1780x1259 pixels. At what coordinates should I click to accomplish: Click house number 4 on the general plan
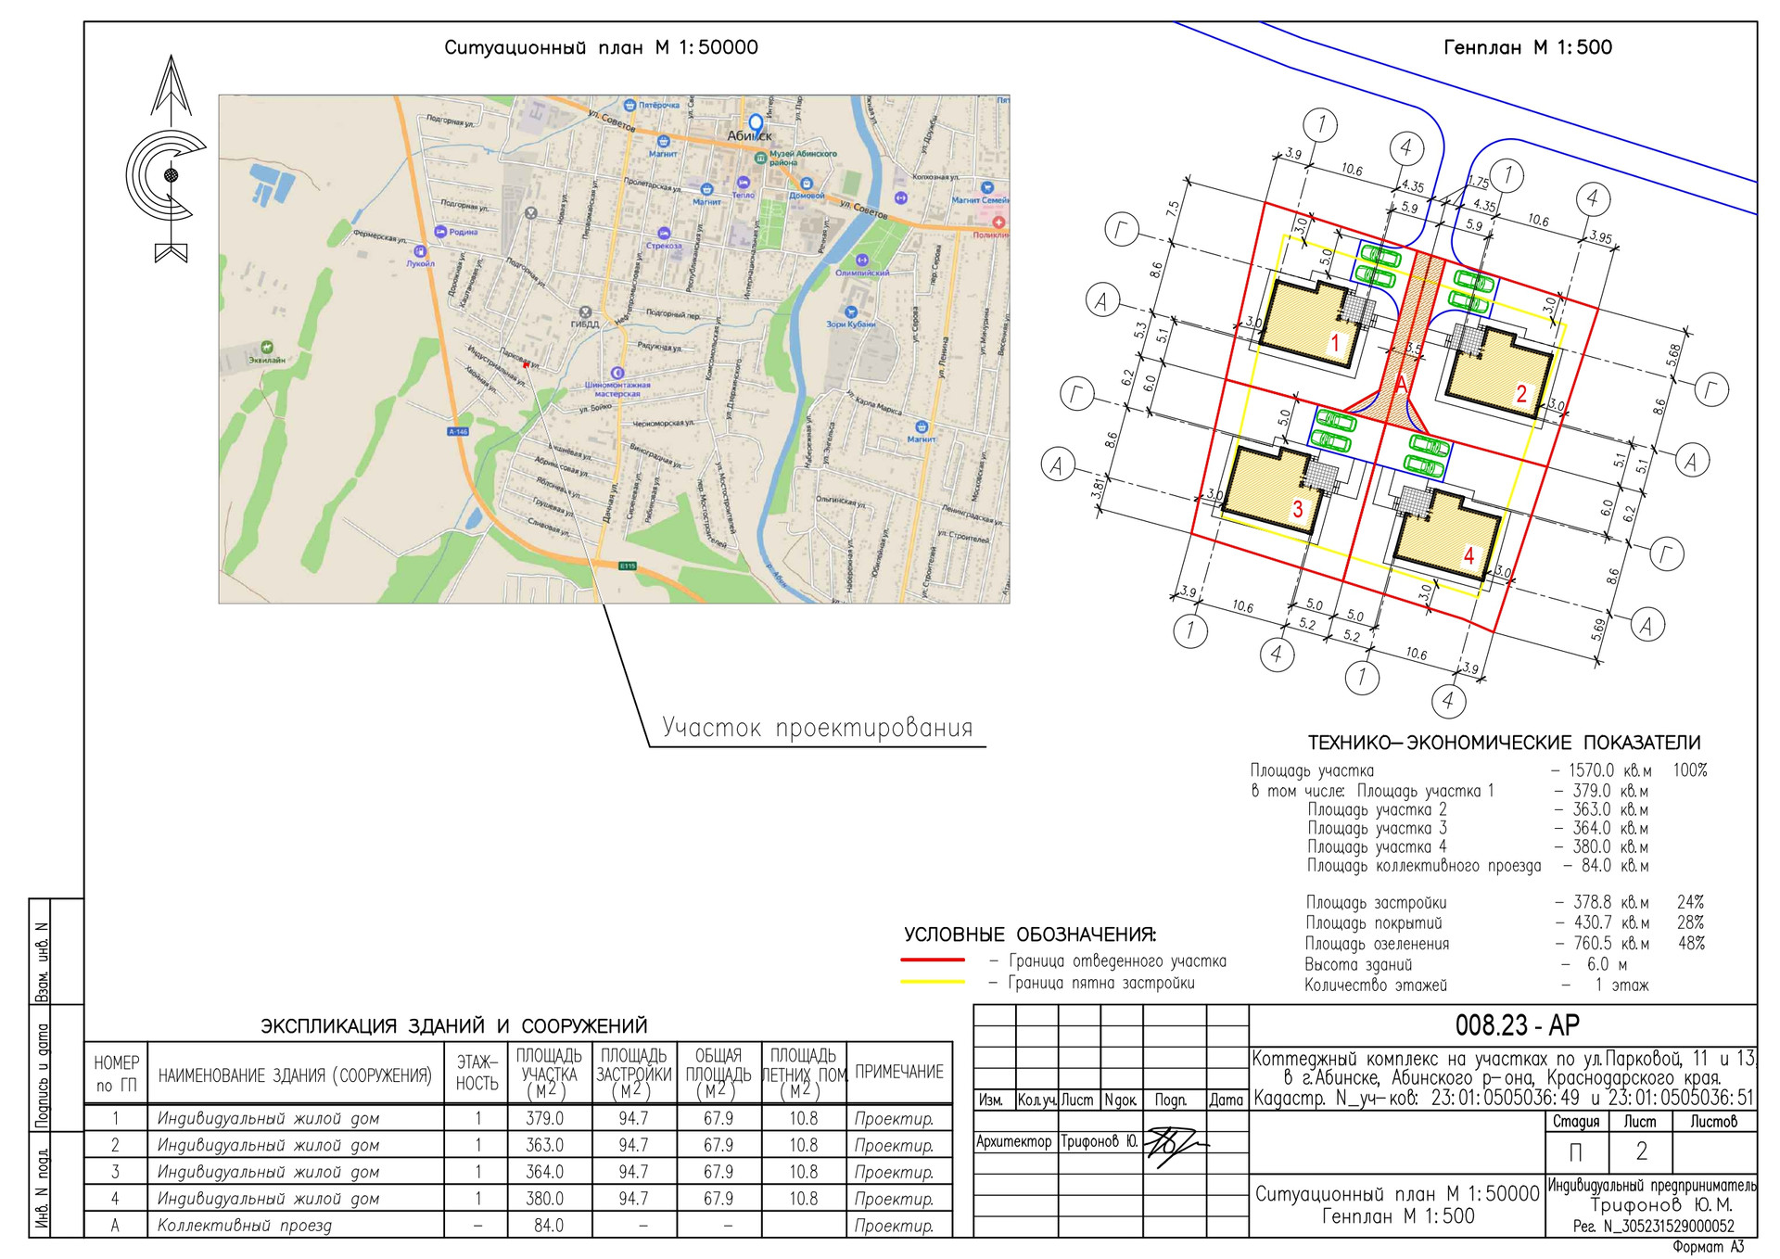pos(1468,555)
